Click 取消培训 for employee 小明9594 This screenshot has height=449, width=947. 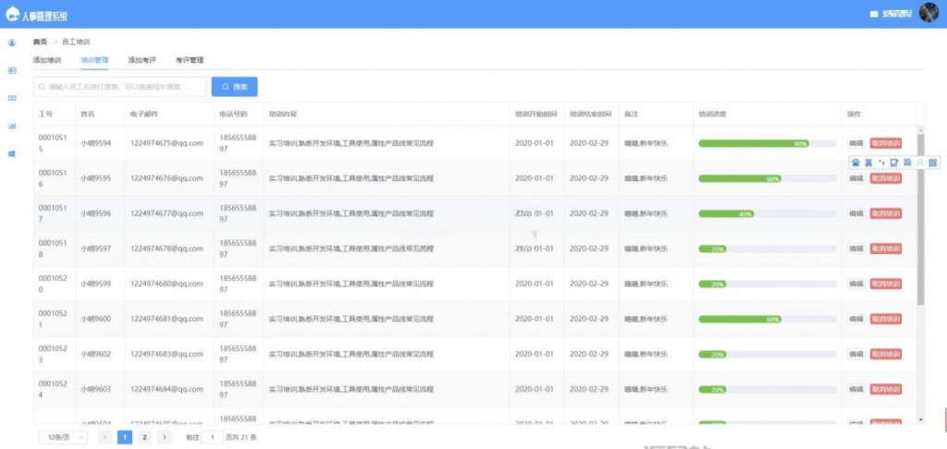pos(885,143)
